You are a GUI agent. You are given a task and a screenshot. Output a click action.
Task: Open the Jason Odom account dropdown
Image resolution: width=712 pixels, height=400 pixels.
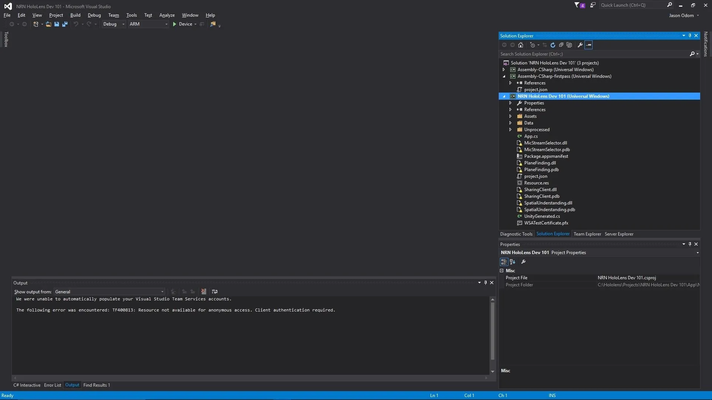684,16
